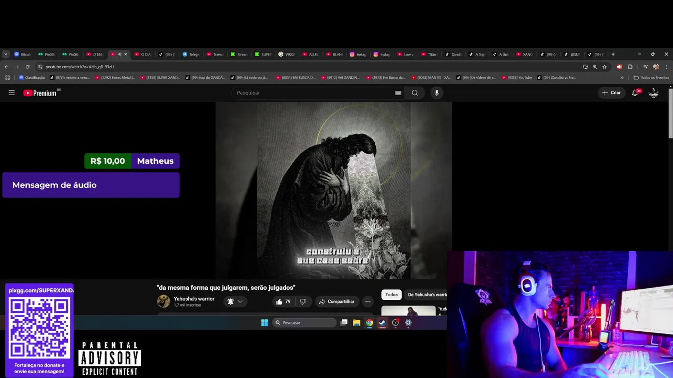Open Yahusha's warrior channel avatar

(164, 301)
